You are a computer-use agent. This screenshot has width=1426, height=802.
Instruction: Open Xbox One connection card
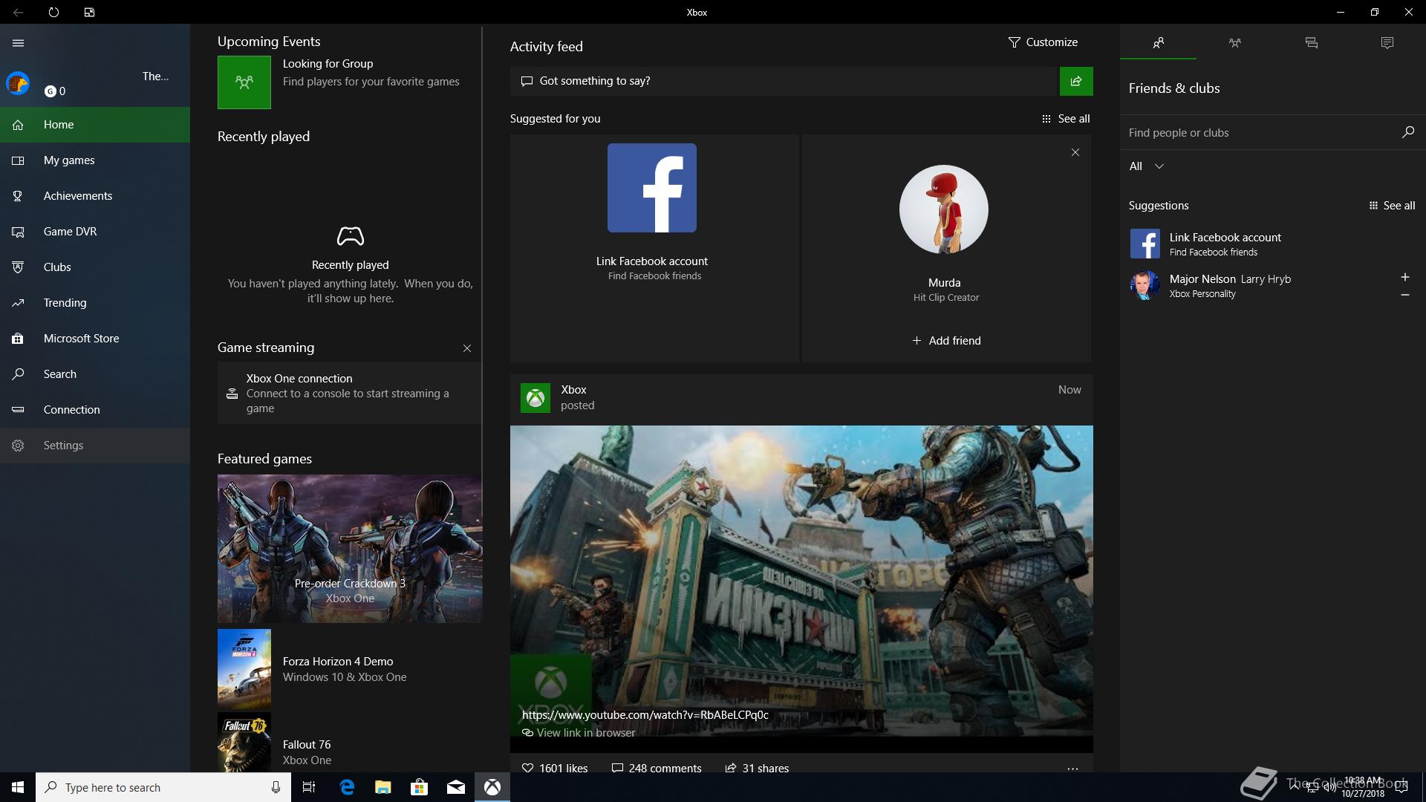349,393
